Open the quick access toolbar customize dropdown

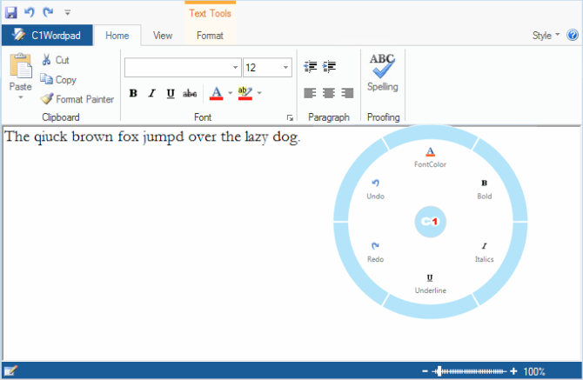67,13
